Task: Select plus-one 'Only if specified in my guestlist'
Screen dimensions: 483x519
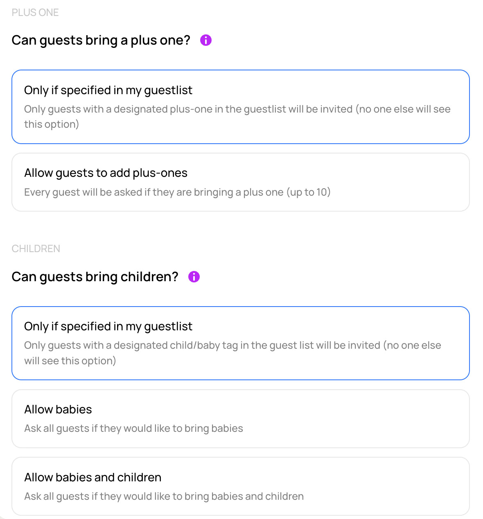Action: 241,107
